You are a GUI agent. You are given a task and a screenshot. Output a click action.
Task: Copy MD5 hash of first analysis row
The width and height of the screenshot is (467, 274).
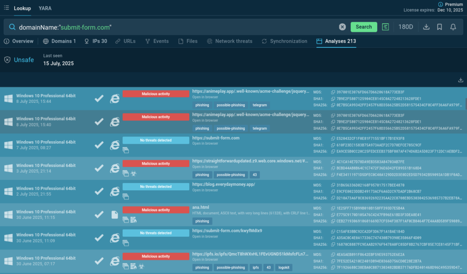333,92
